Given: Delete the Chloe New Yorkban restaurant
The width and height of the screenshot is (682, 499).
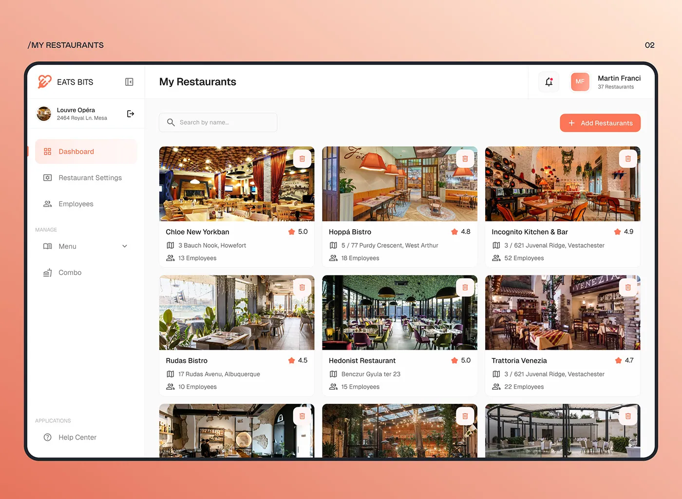Looking at the screenshot, I should point(302,159).
